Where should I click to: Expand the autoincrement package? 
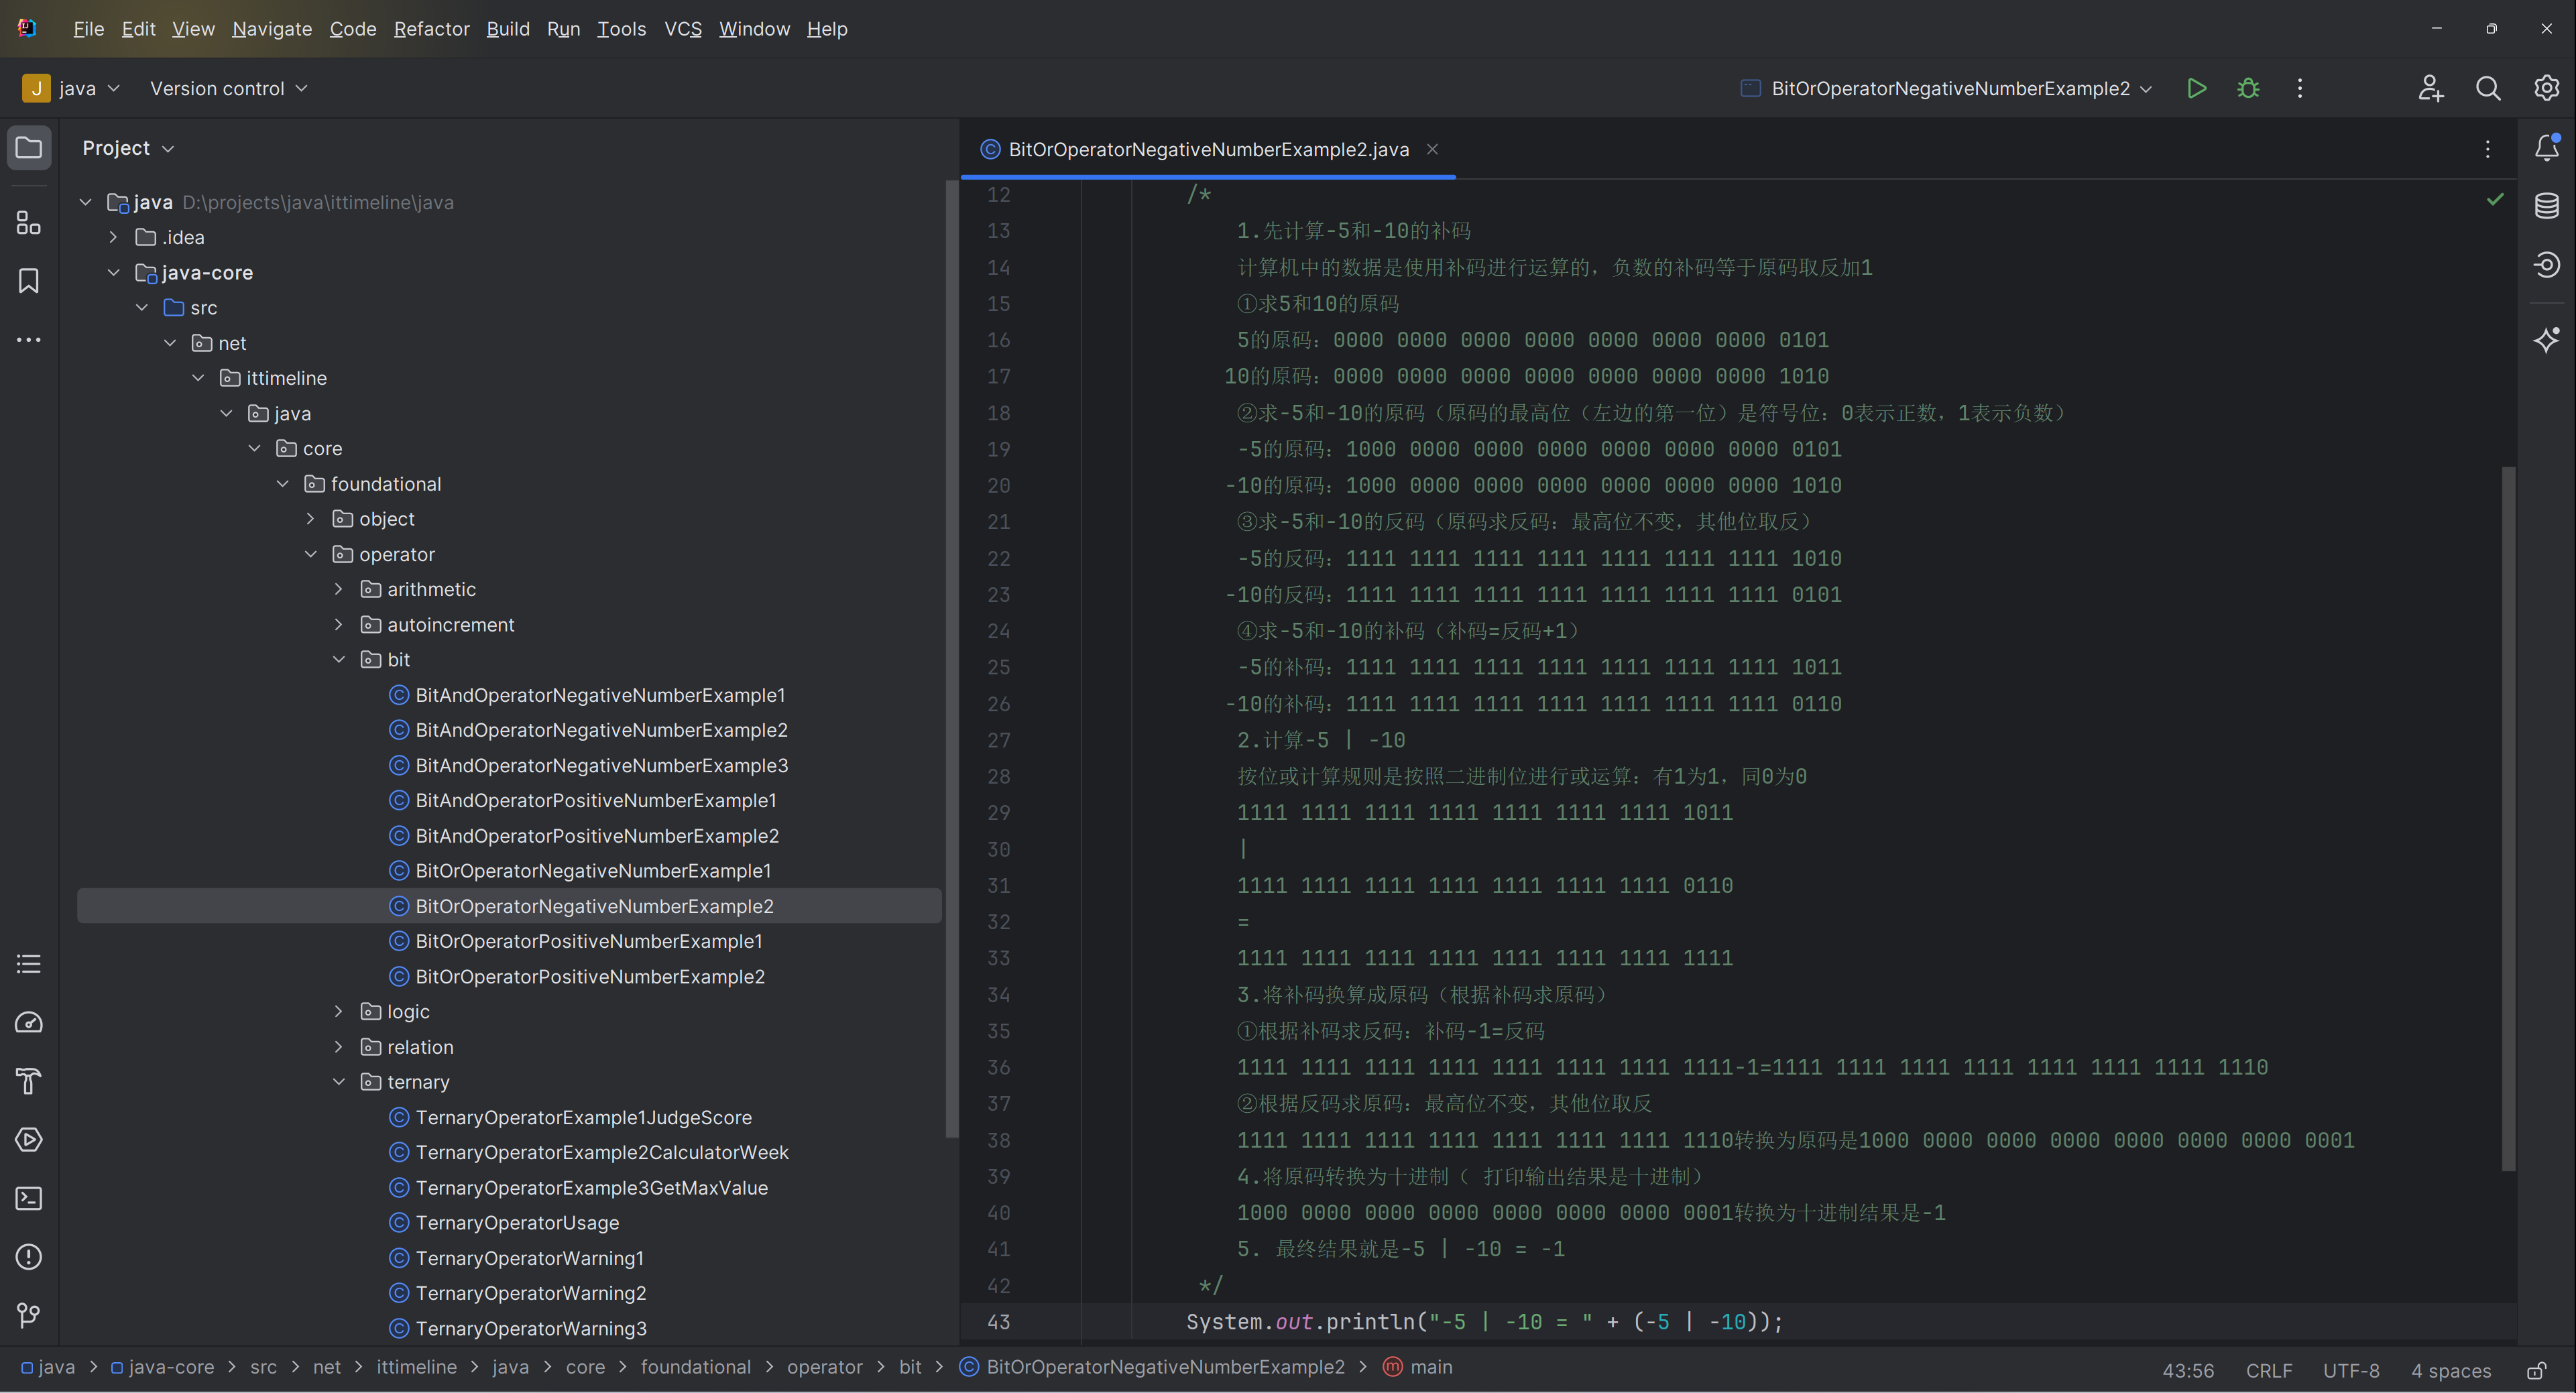tap(338, 624)
